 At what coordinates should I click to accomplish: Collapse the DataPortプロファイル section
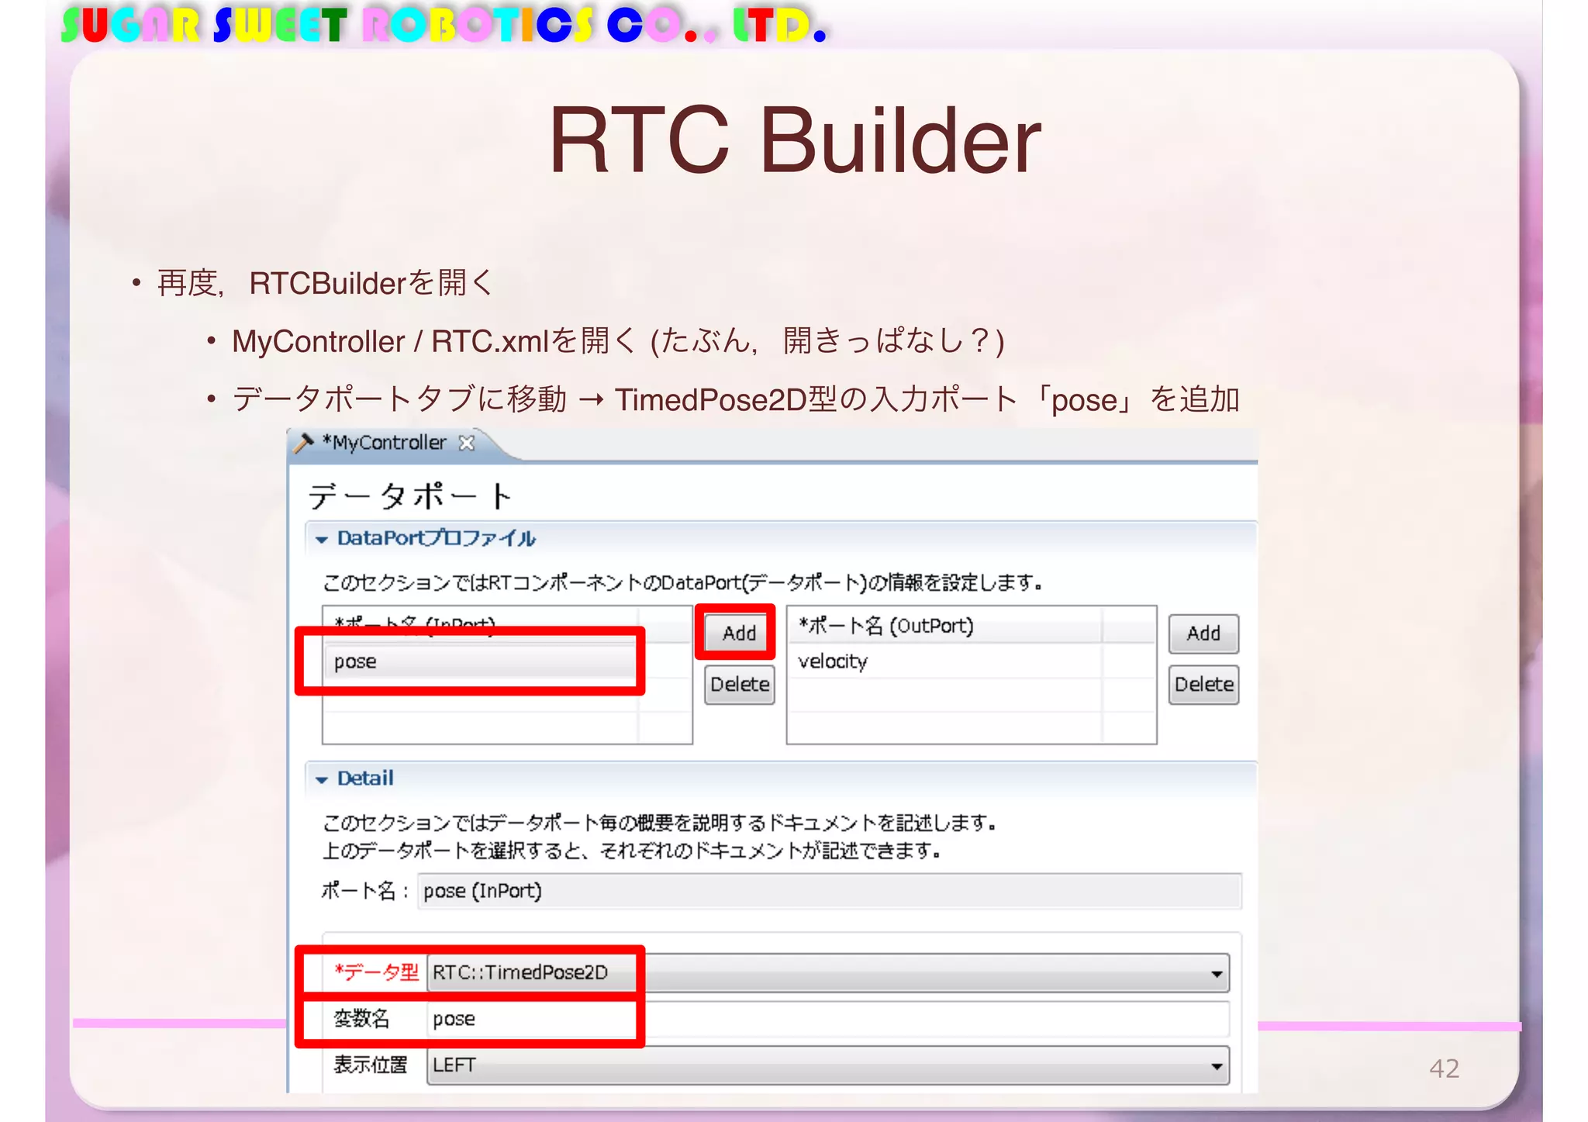pos(321,539)
